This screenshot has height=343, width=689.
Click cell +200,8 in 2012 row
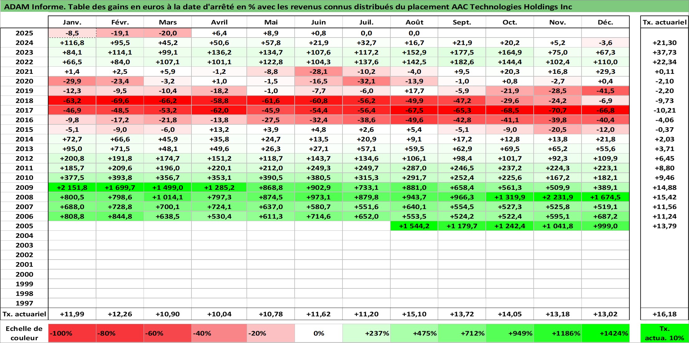tap(72, 158)
